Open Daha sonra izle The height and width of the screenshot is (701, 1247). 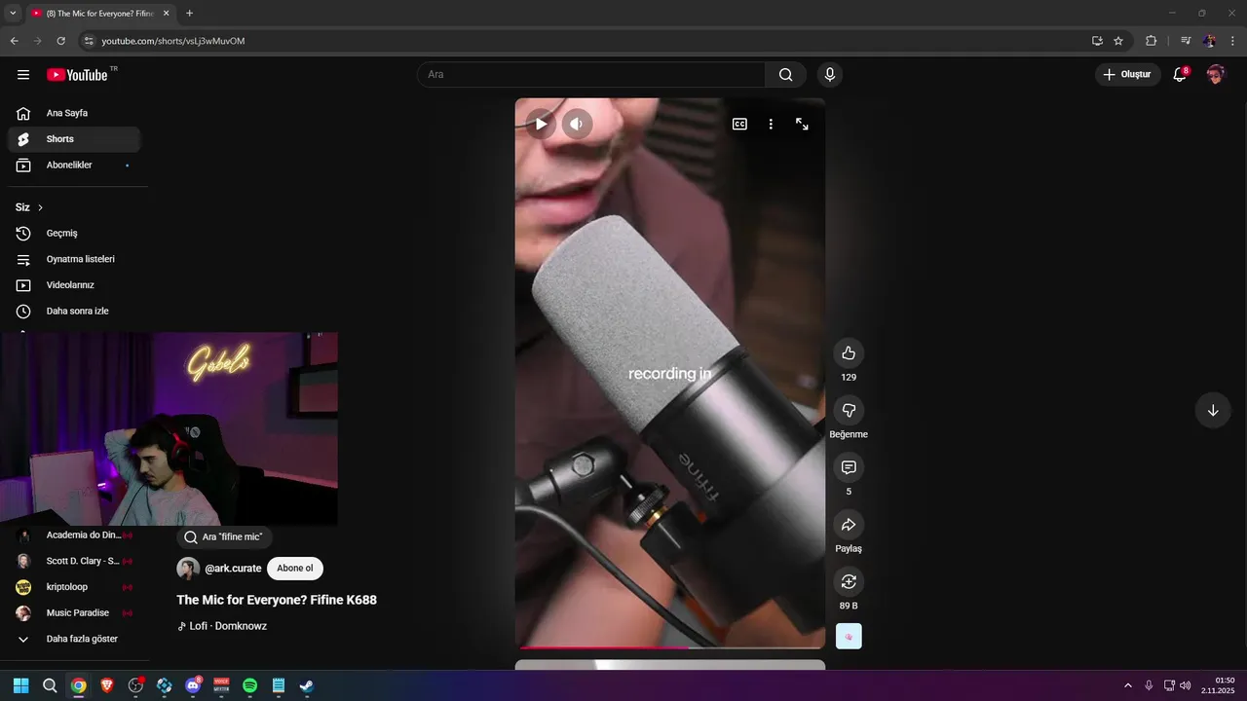74,312
